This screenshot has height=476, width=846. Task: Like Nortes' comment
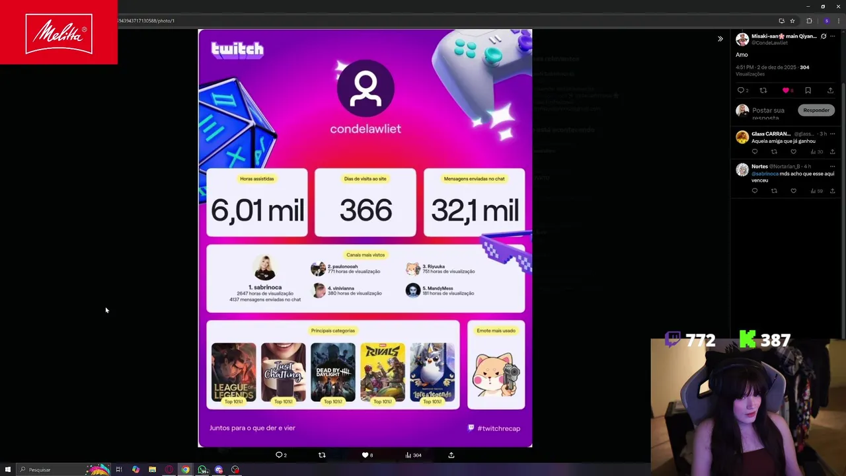tap(794, 191)
